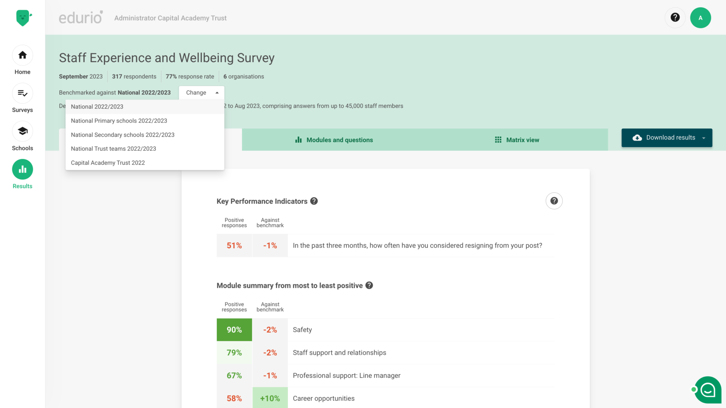Expand the Download results arrow
The height and width of the screenshot is (408, 726).
[x=704, y=138]
